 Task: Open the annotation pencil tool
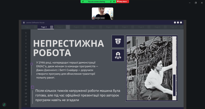pyautogui.click(x=4, y=104)
